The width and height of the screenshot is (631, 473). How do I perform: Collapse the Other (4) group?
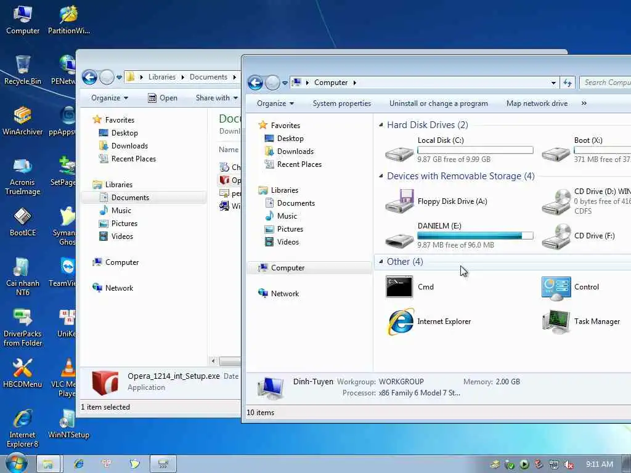(x=381, y=262)
